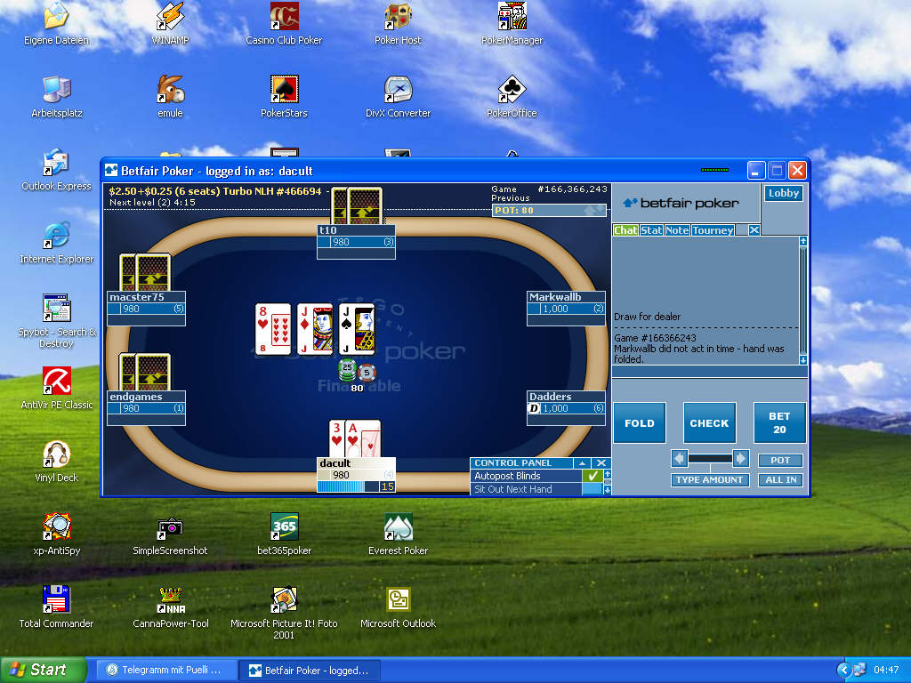Click the bet amount slider track
The height and width of the screenshot is (683, 911).
[710, 459]
